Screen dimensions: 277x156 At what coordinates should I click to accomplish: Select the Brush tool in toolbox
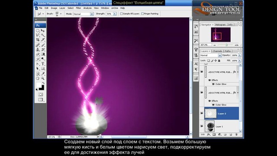43,45
